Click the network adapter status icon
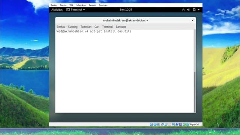The image size is (240, 135). point(162,124)
